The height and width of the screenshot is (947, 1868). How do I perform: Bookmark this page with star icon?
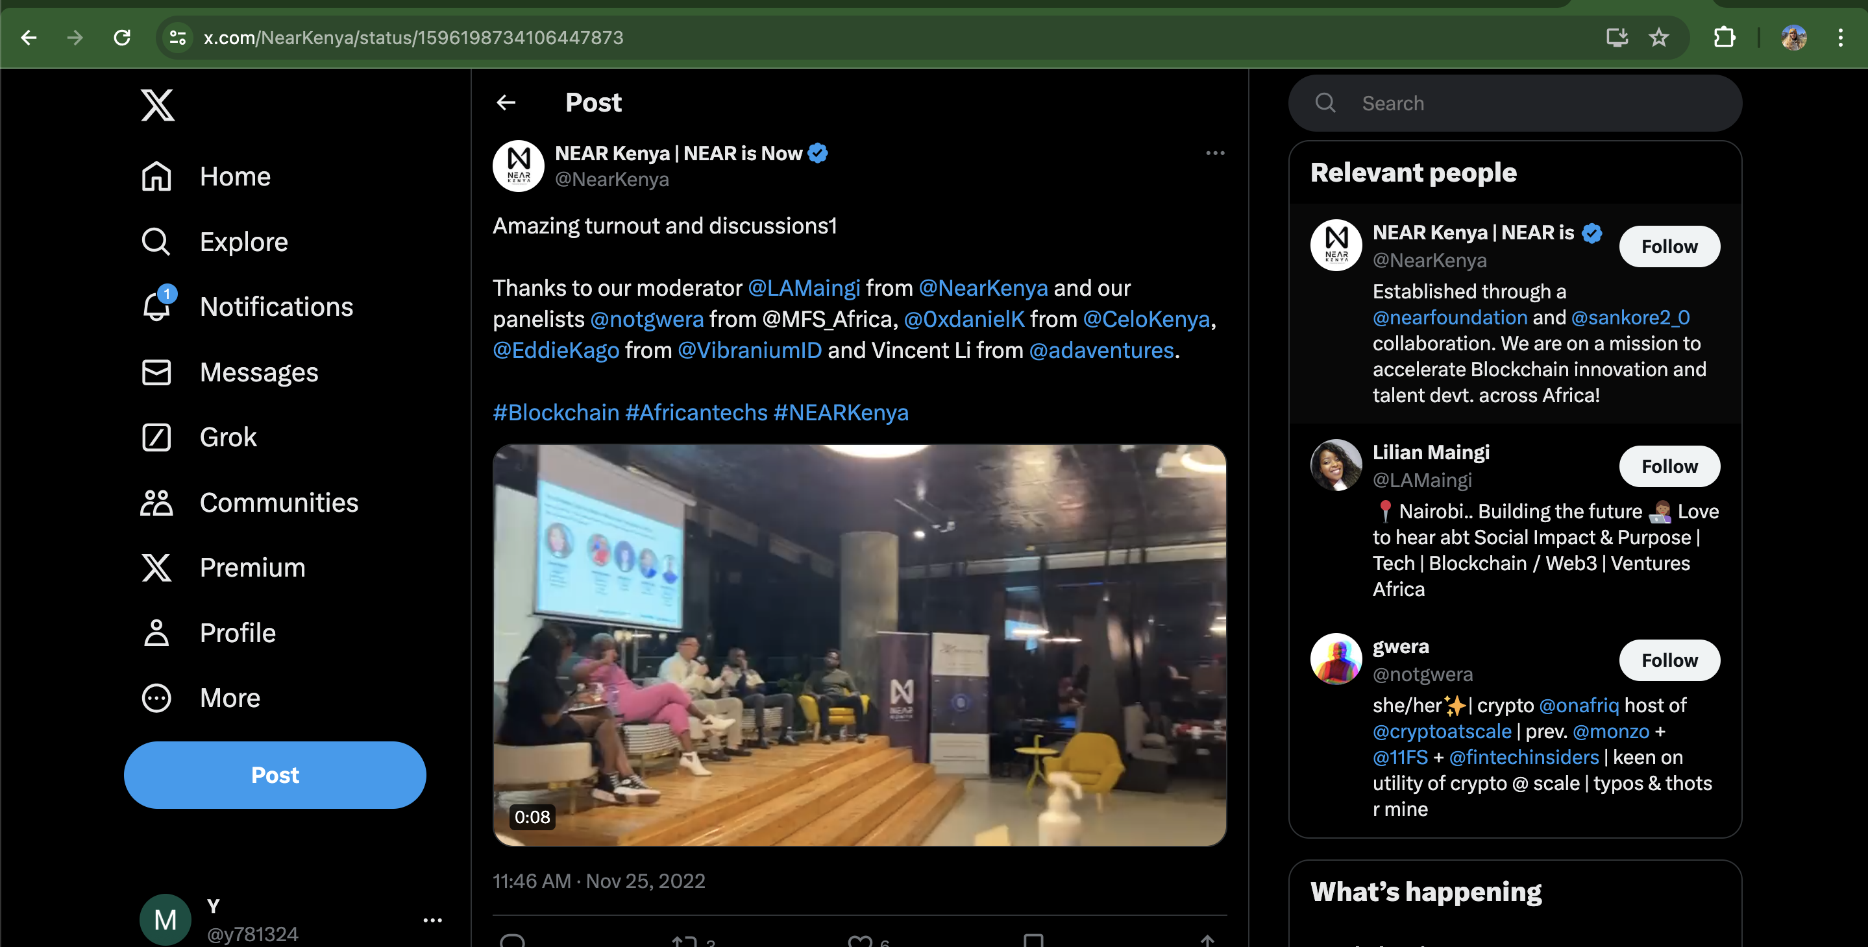point(1659,38)
